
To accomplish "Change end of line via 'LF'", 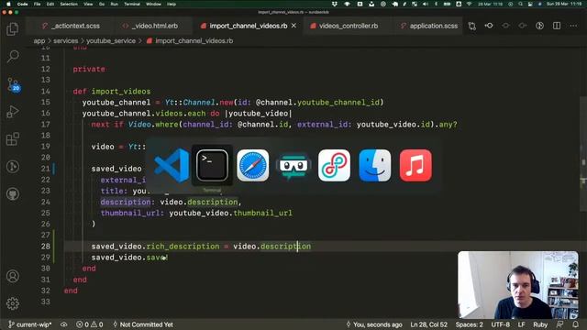I will (521, 324).
